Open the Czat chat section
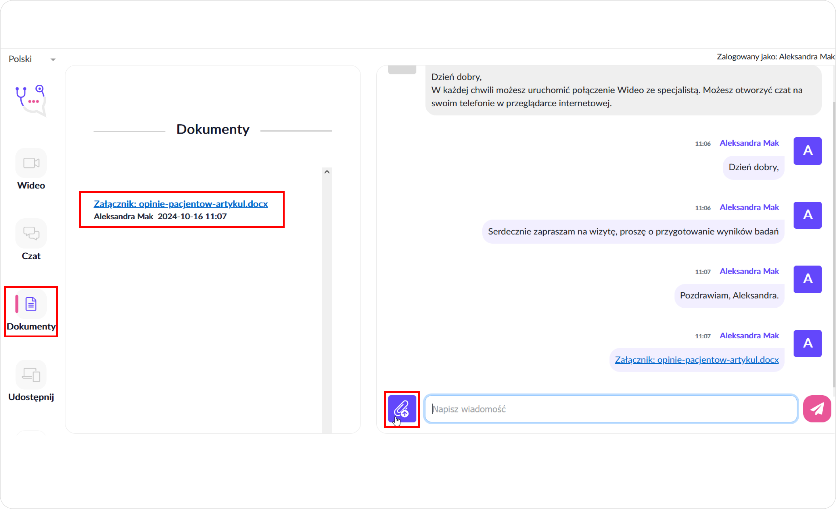The image size is (836, 509). 31,240
